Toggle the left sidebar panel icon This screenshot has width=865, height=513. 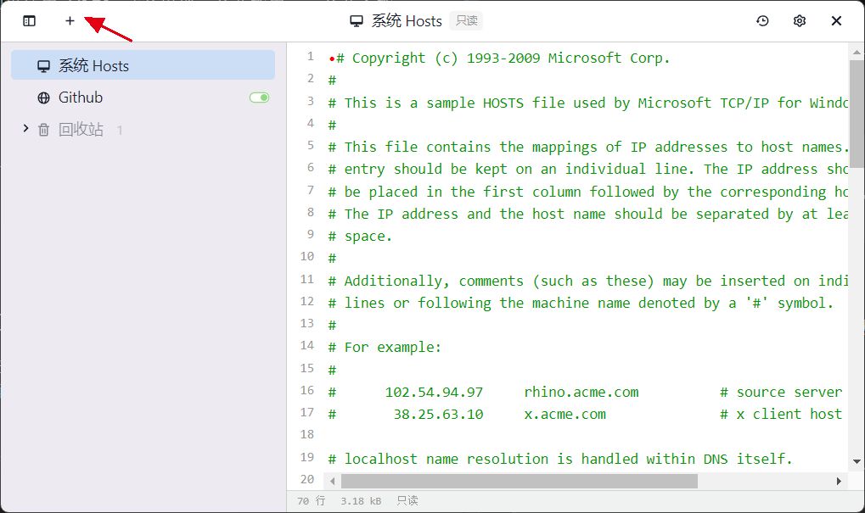(x=30, y=21)
